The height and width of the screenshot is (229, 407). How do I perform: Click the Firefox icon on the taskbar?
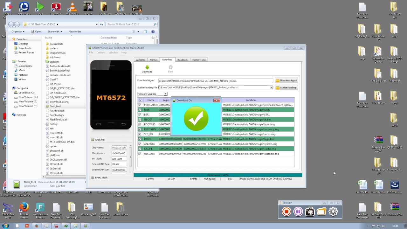tap(36, 226)
